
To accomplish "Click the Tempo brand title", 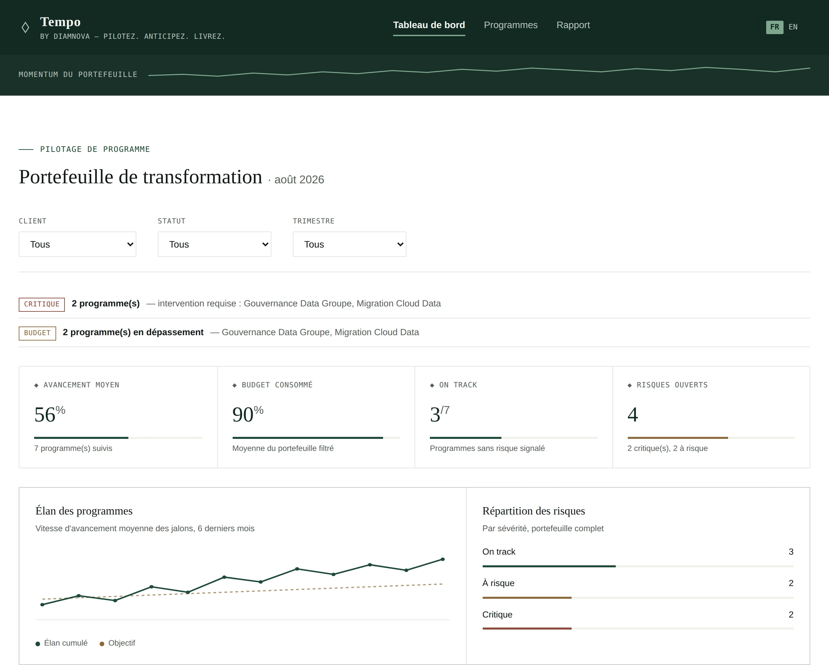I will click(61, 22).
